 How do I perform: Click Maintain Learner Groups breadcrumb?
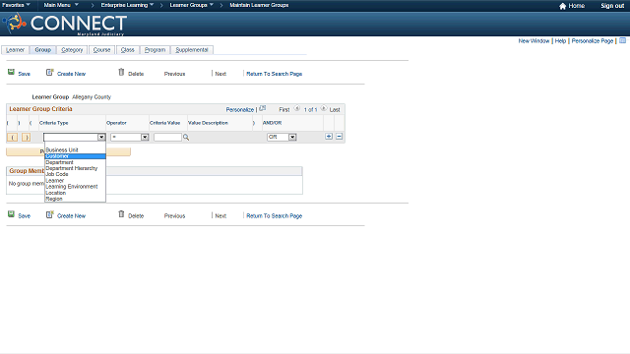click(259, 5)
